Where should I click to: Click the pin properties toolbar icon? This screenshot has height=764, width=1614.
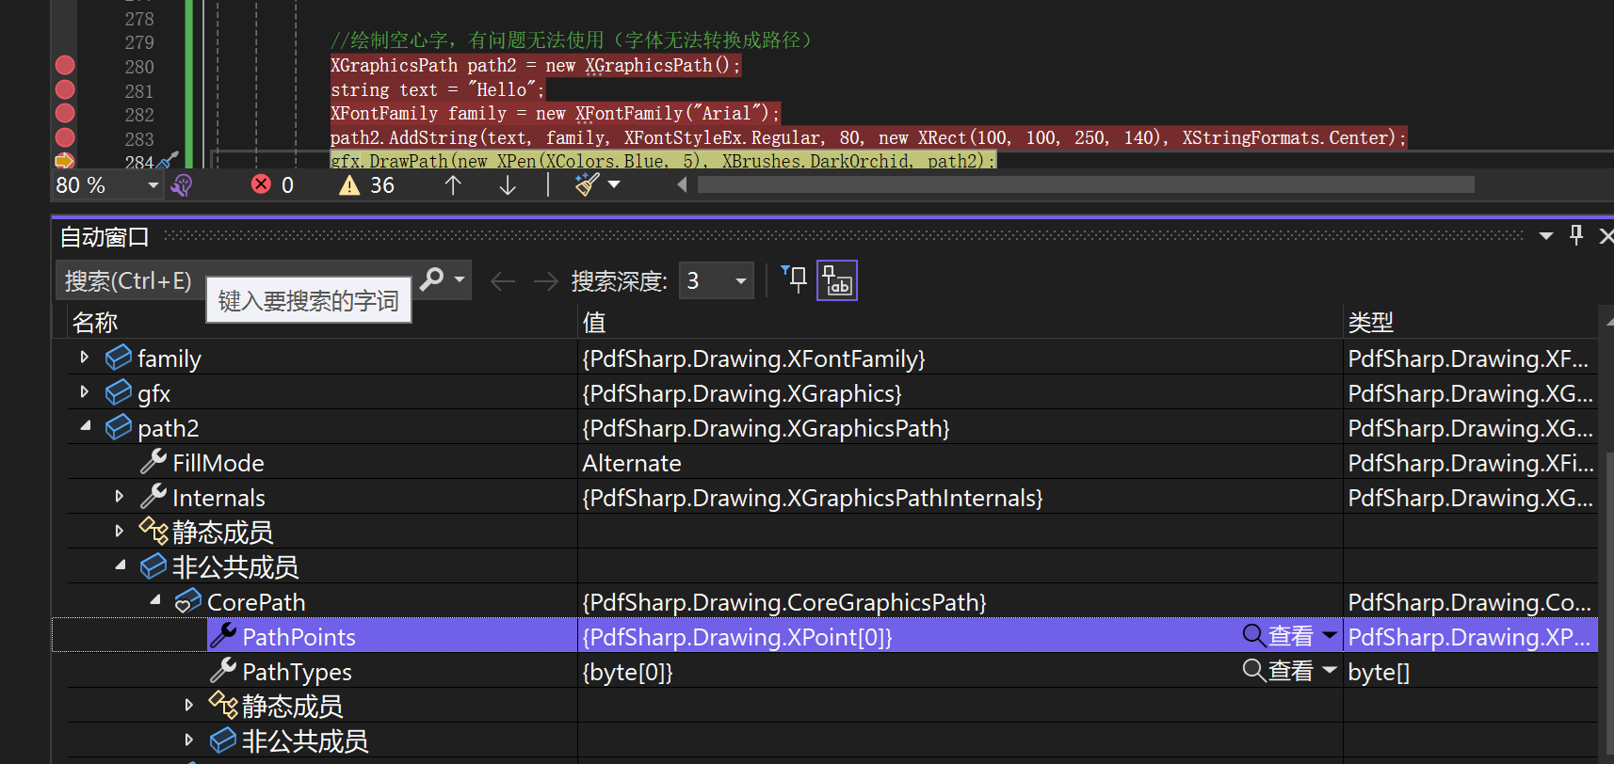(x=794, y=279)
